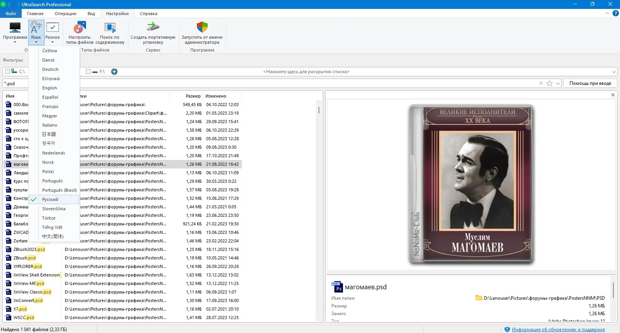This screenshot has height=333, width=620.
Task: Select XnConvert.psd file row
Action: tap(122, 300)
